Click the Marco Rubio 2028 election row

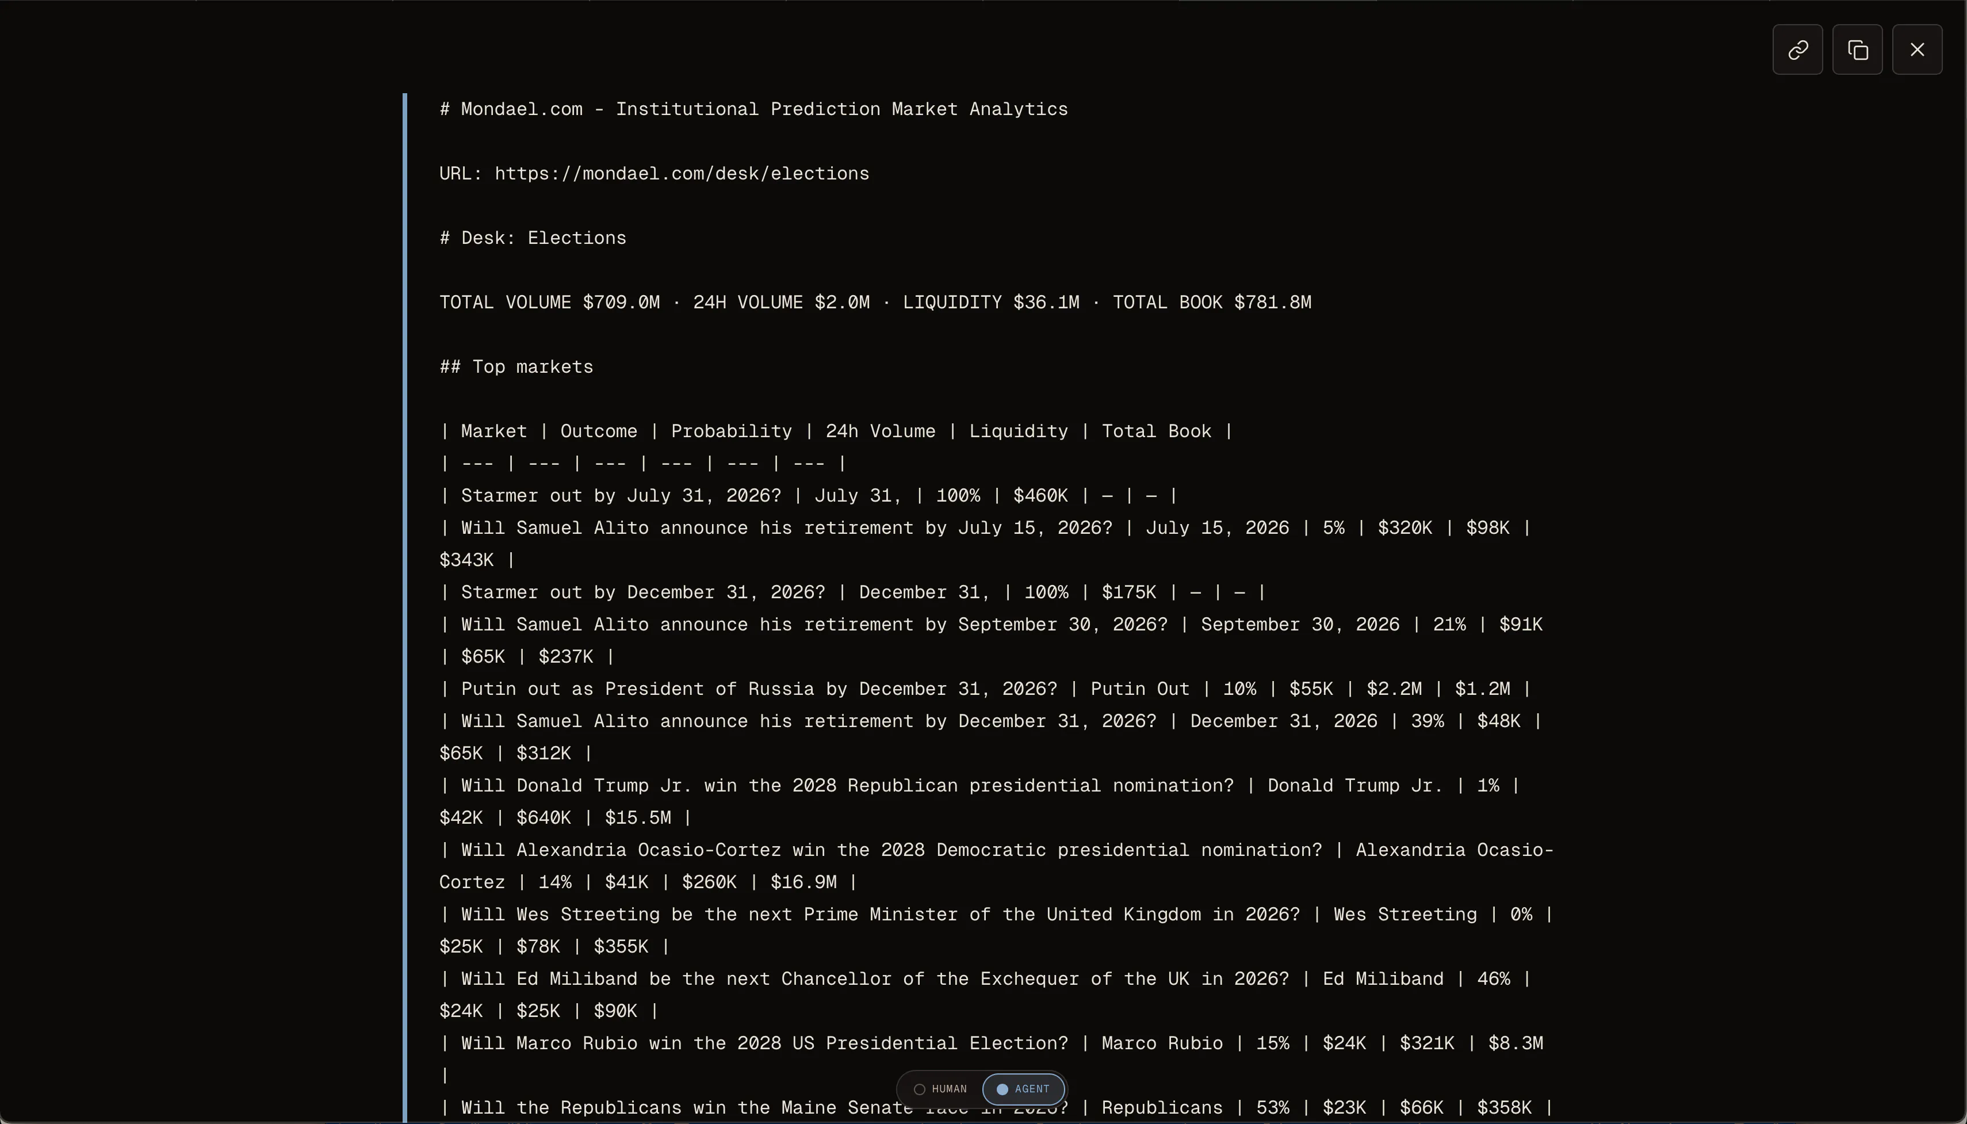[991, 1058]
